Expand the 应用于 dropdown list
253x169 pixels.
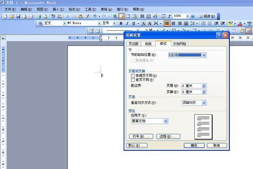(x=166, y=121)
